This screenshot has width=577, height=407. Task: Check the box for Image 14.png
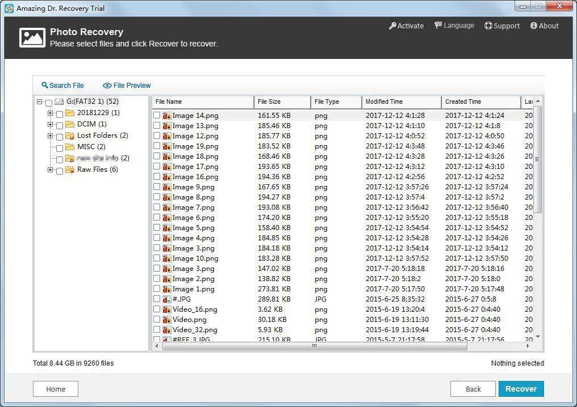[157, 115]
